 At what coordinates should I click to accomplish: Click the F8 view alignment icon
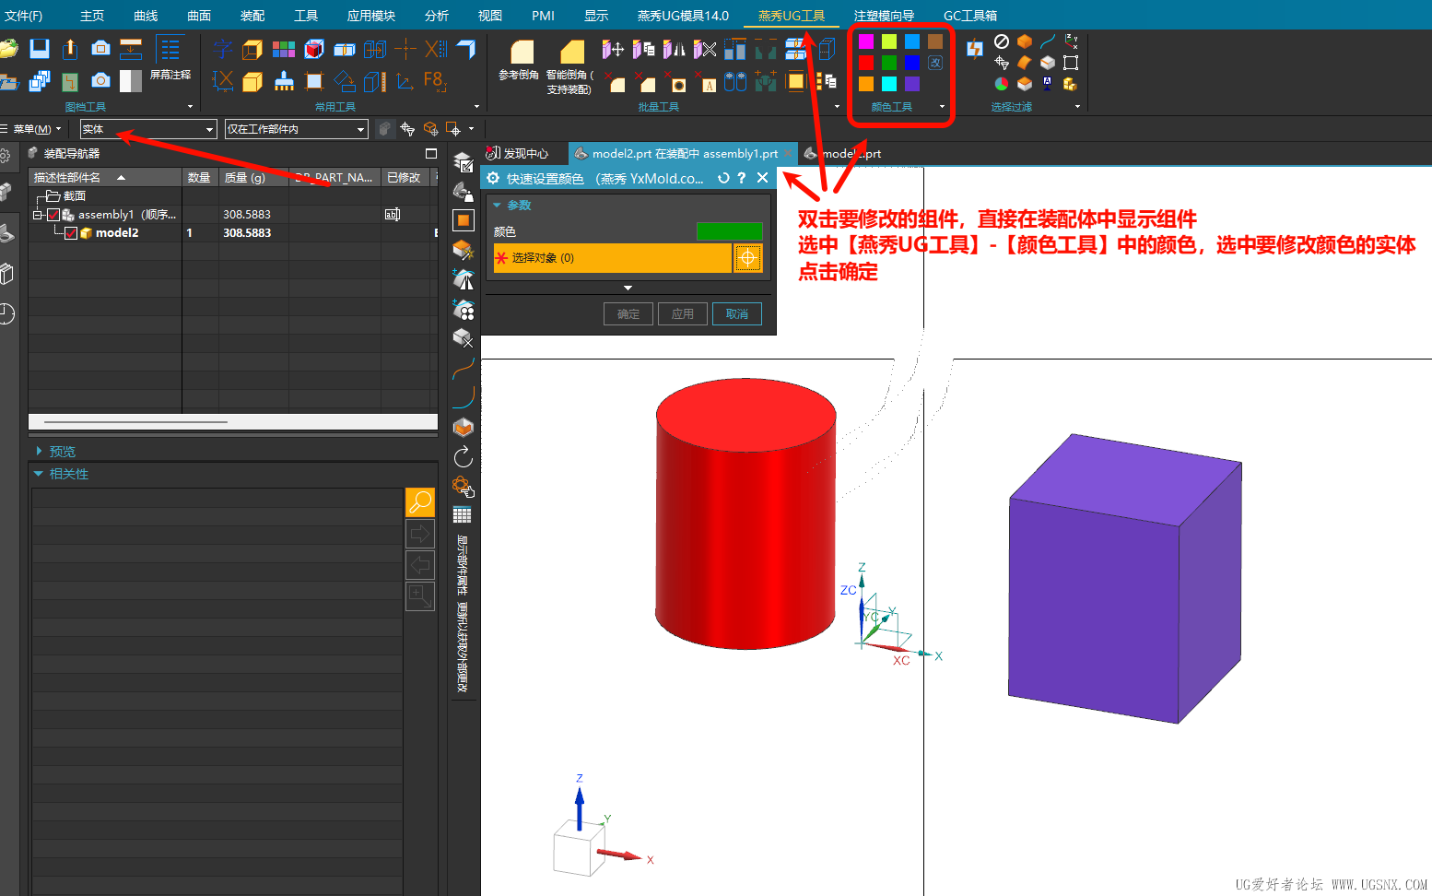[x=435, y=81]
